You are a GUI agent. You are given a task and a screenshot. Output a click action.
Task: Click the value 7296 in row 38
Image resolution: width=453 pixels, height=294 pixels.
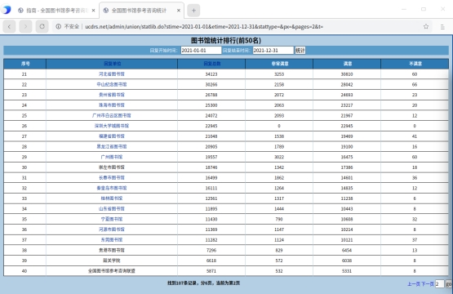click(x=211, y=251)
